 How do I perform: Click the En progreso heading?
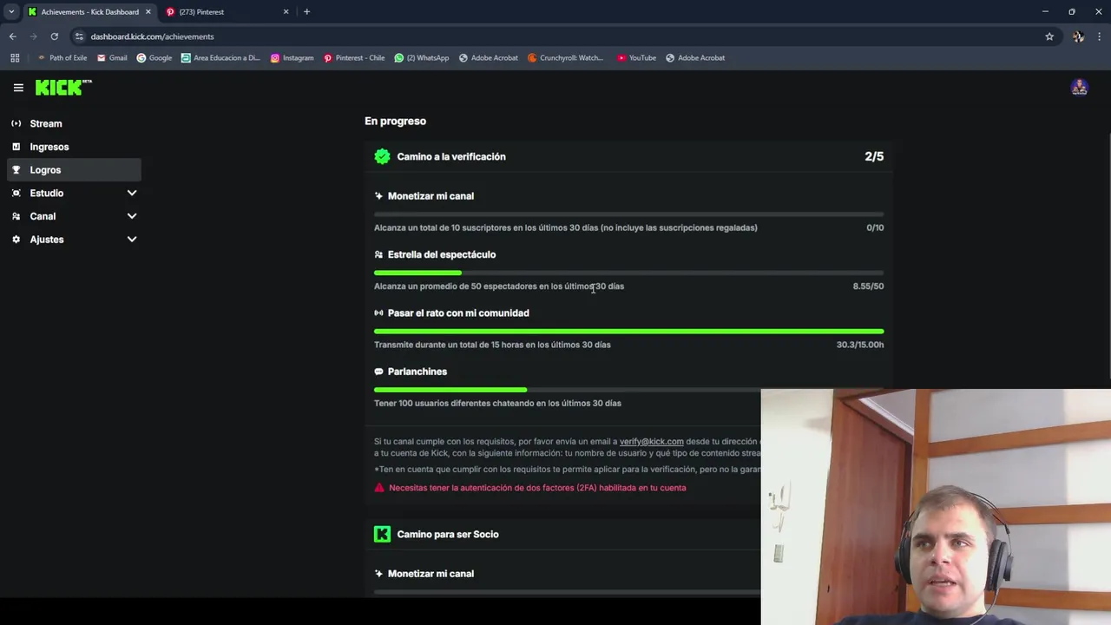pos(395,121)
